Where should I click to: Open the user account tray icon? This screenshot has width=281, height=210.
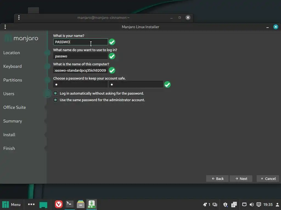pos(277,205)
